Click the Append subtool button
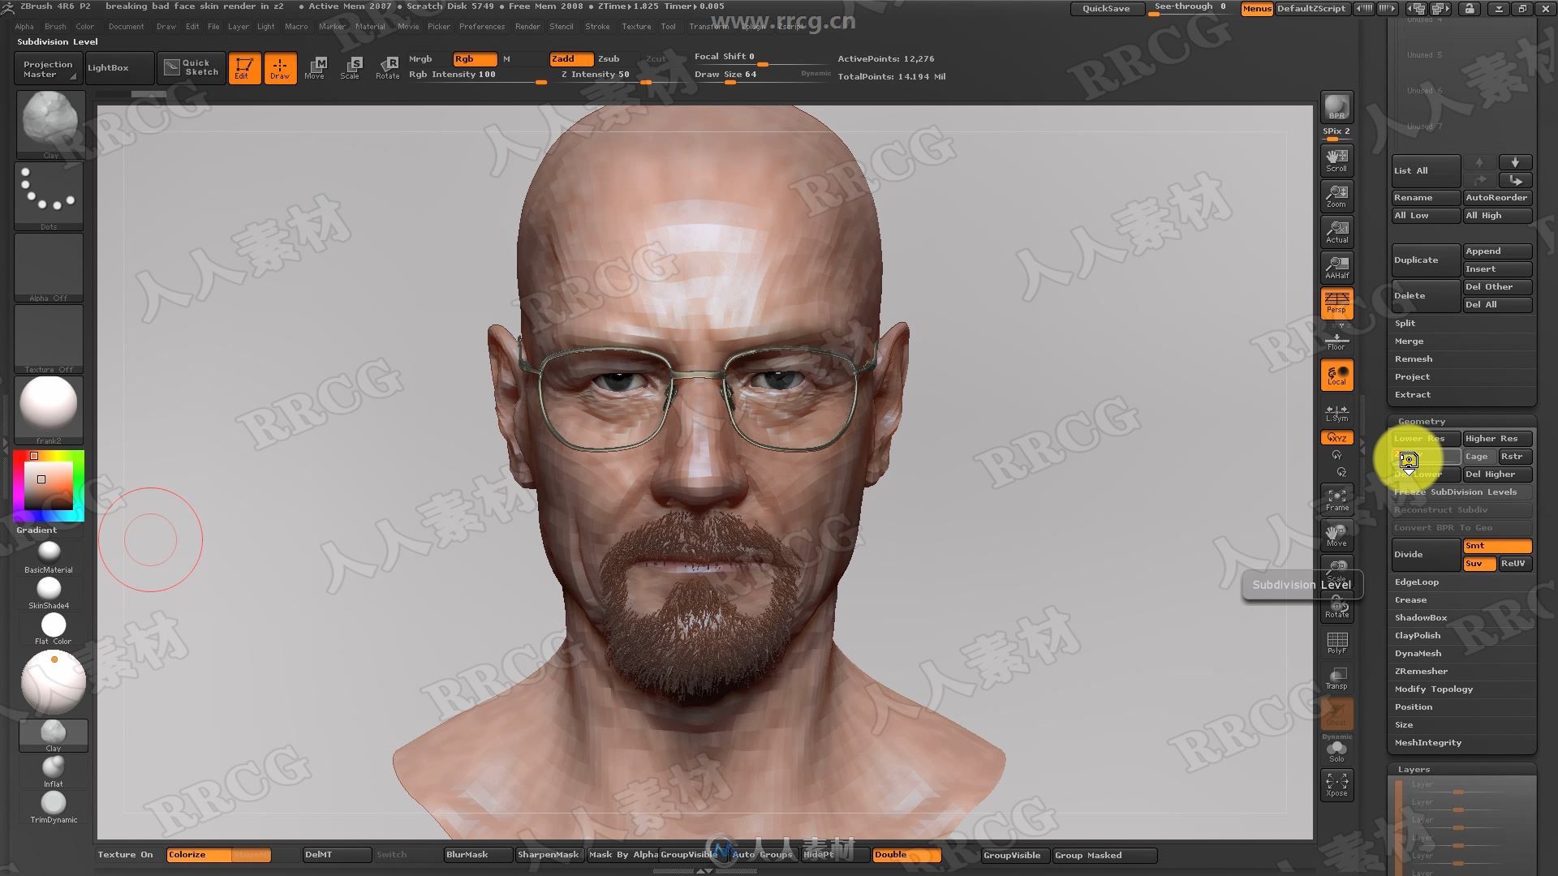Screen dimensions: 1558x876 point(1497,251)
